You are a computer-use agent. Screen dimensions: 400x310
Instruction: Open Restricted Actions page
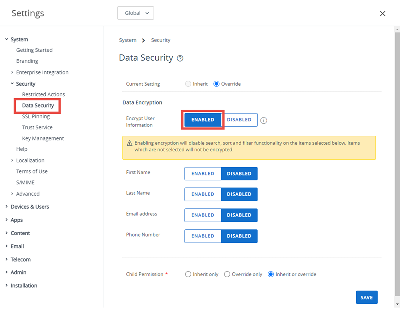coord(43,94)
